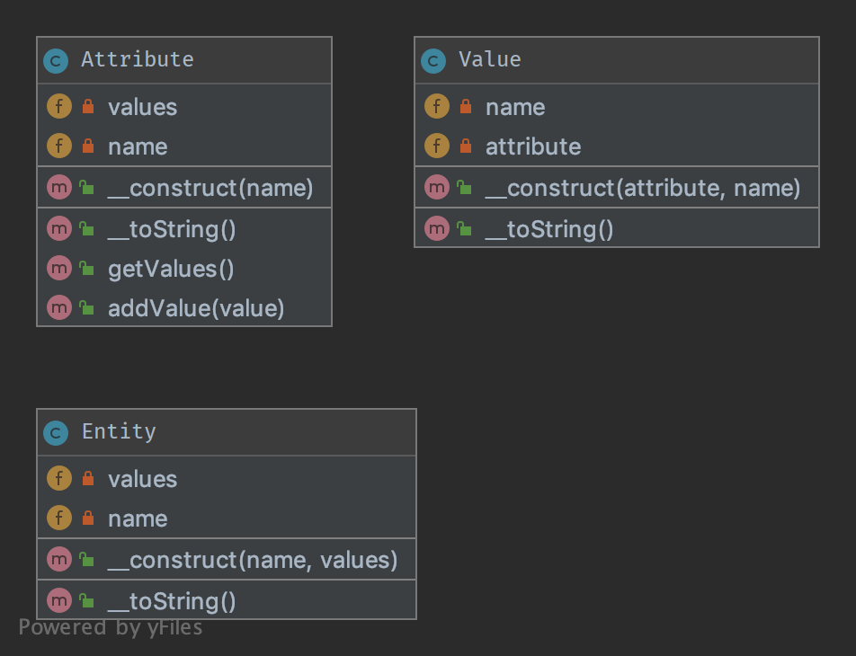Image resolution: width=856 pixels, height=656 pixels.
Task: Click the method icon for Entity's __toString()
Action: coord(59,600)
